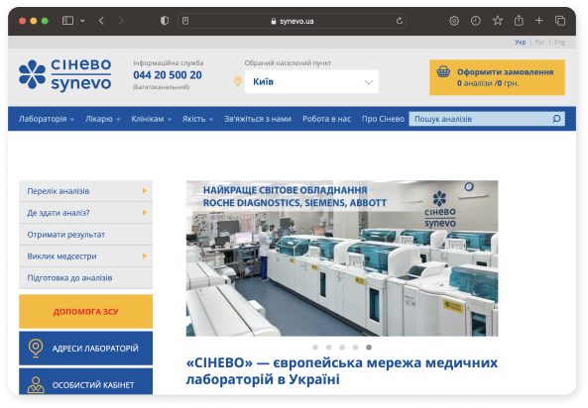Open Якість menu

[197, 119]
